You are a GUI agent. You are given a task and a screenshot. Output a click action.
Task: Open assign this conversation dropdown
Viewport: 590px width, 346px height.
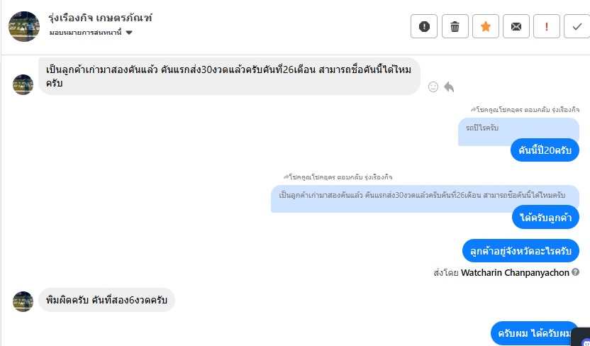[91, 33]
